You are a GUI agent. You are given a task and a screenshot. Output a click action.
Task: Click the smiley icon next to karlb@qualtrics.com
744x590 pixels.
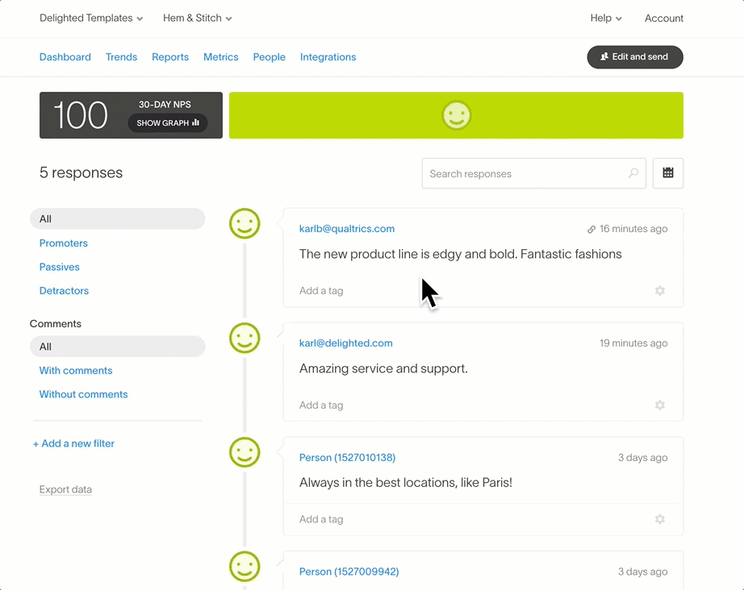(245, 223)
